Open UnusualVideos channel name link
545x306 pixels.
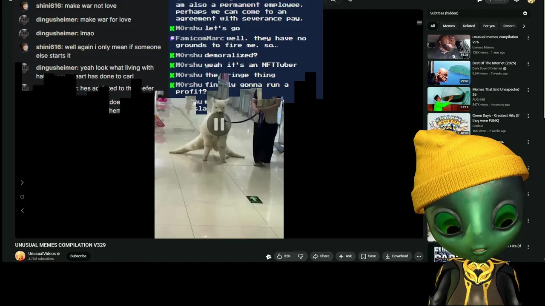click(42, 254)
